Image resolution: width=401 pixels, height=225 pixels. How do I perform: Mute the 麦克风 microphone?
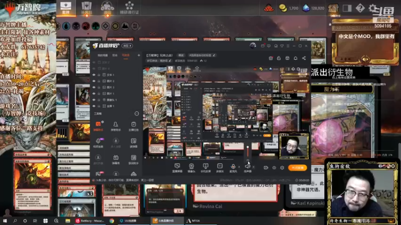233,168
